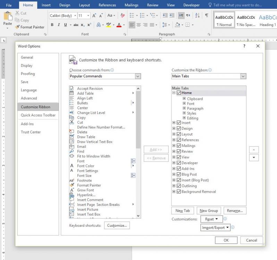277x260 pixels.
Task: Apply red font color
Action: pos(119,25)
